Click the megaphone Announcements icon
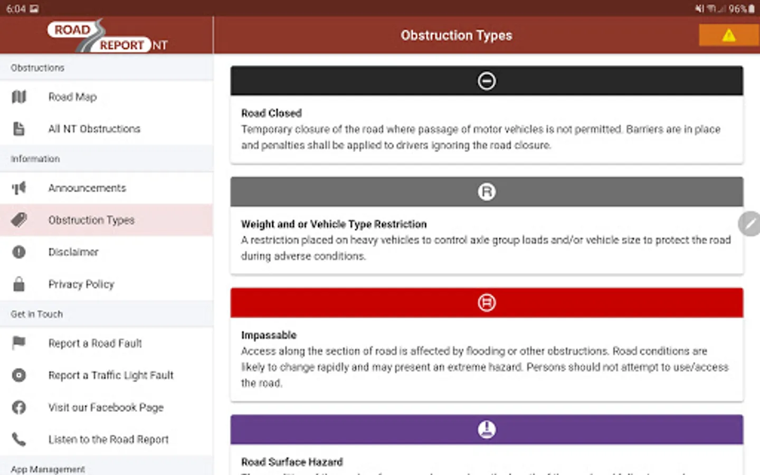760x475 pixels. click(x=19, y=188)
